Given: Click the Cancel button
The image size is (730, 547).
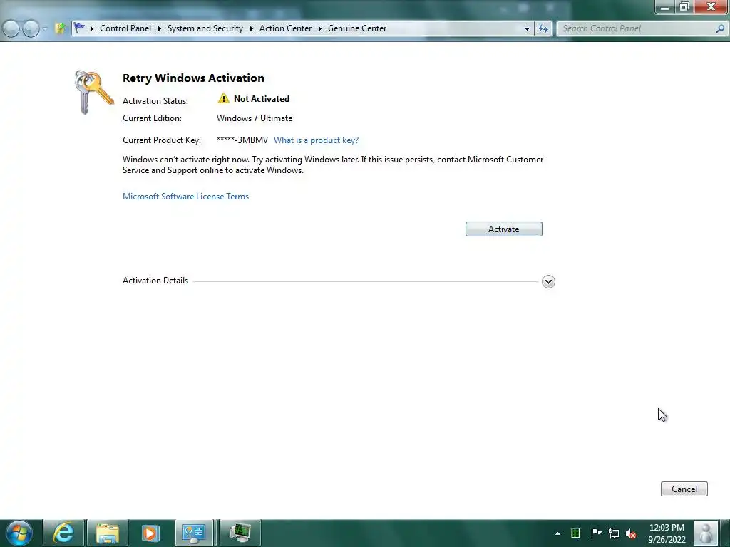Looking at the screenshot, I should click(x=684, y=489).
